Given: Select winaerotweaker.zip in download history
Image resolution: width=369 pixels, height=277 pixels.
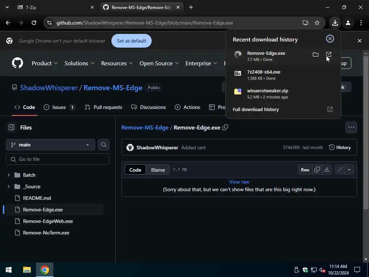Looking at the screenshot, I should click(283, 93).
